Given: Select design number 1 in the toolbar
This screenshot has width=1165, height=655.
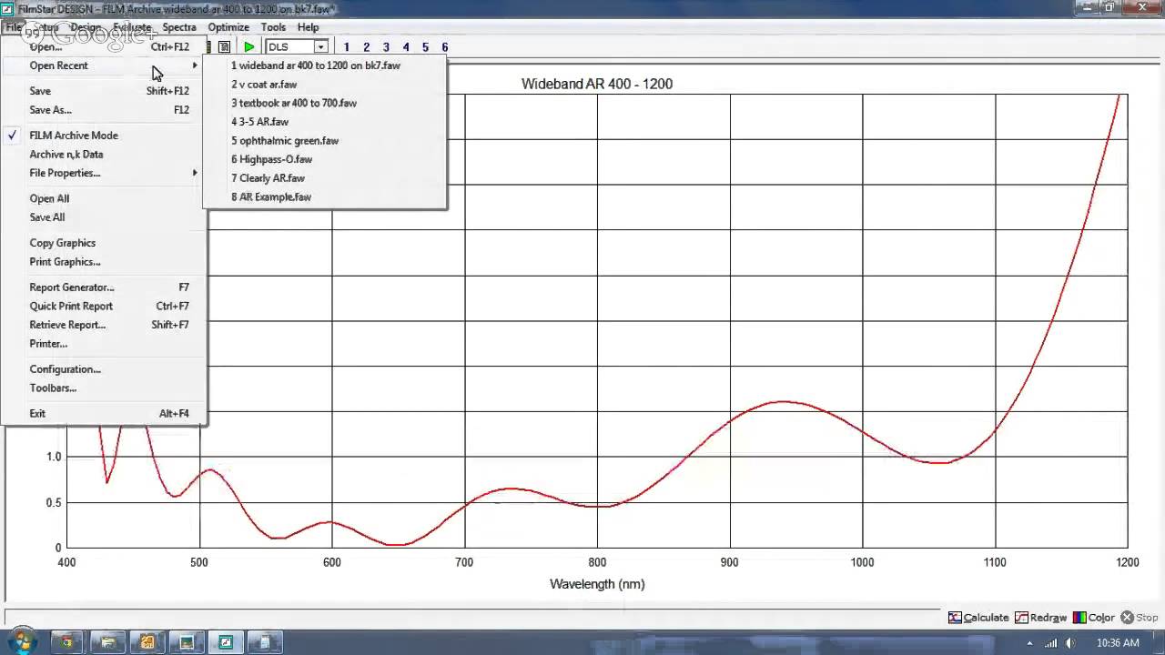Looking at the screenshot, I should [346, 47].
